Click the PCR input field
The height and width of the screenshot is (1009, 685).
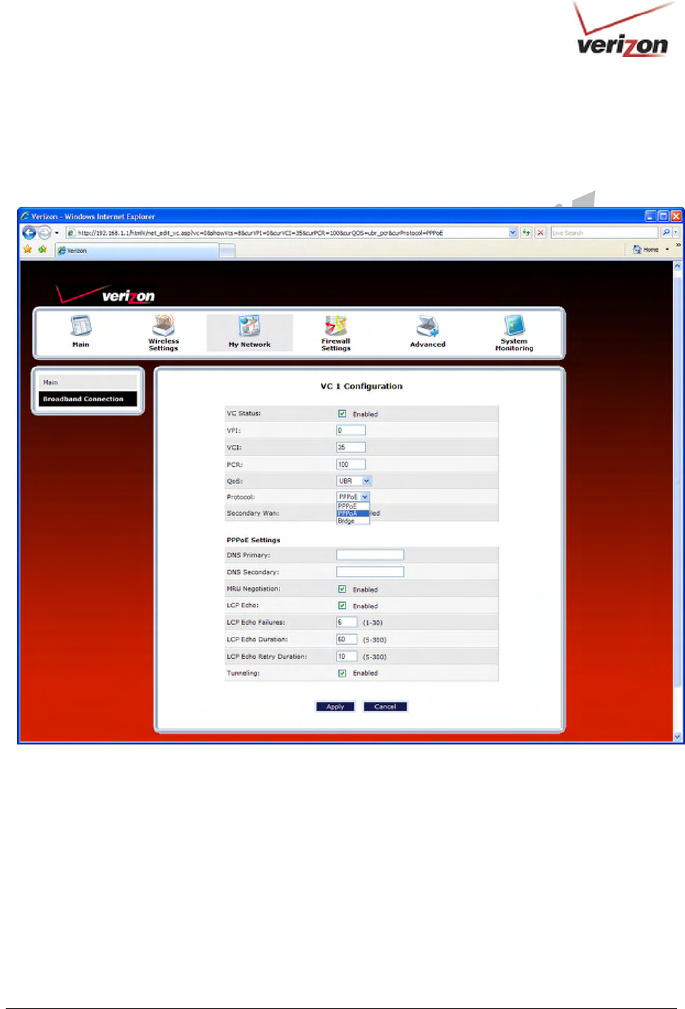351,464
